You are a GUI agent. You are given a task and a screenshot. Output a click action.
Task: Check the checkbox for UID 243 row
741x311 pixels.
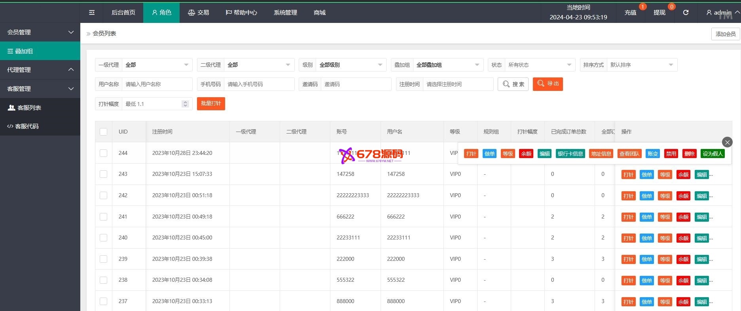(104, 174)
